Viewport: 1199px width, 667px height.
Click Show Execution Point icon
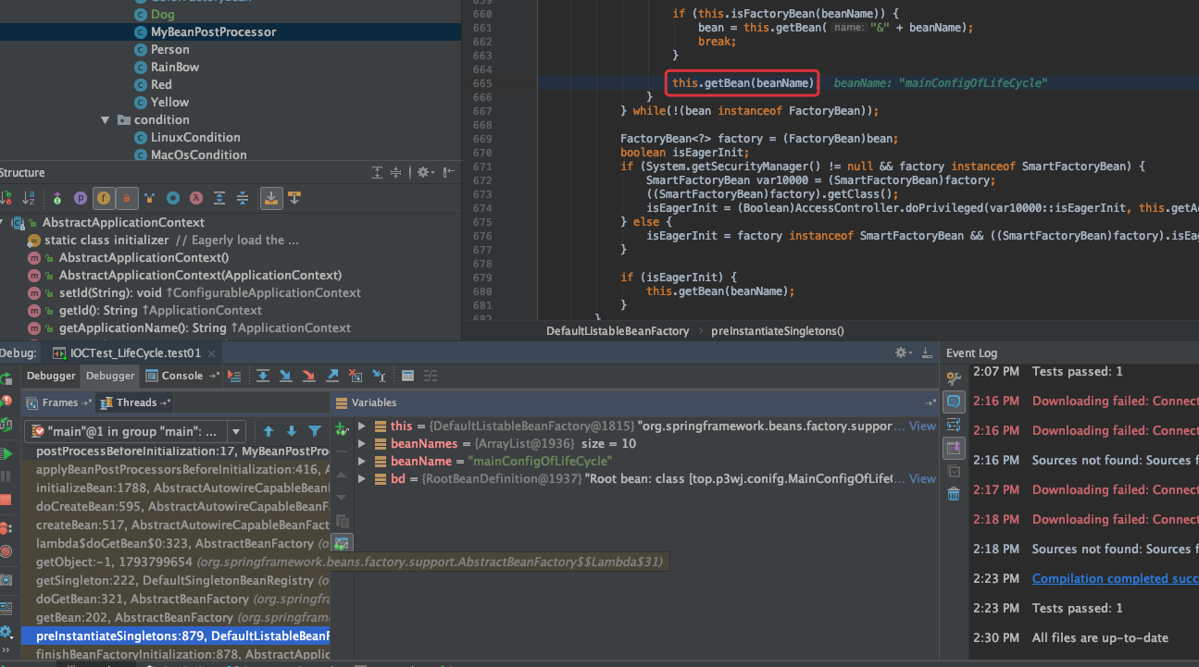click(234, 376)
